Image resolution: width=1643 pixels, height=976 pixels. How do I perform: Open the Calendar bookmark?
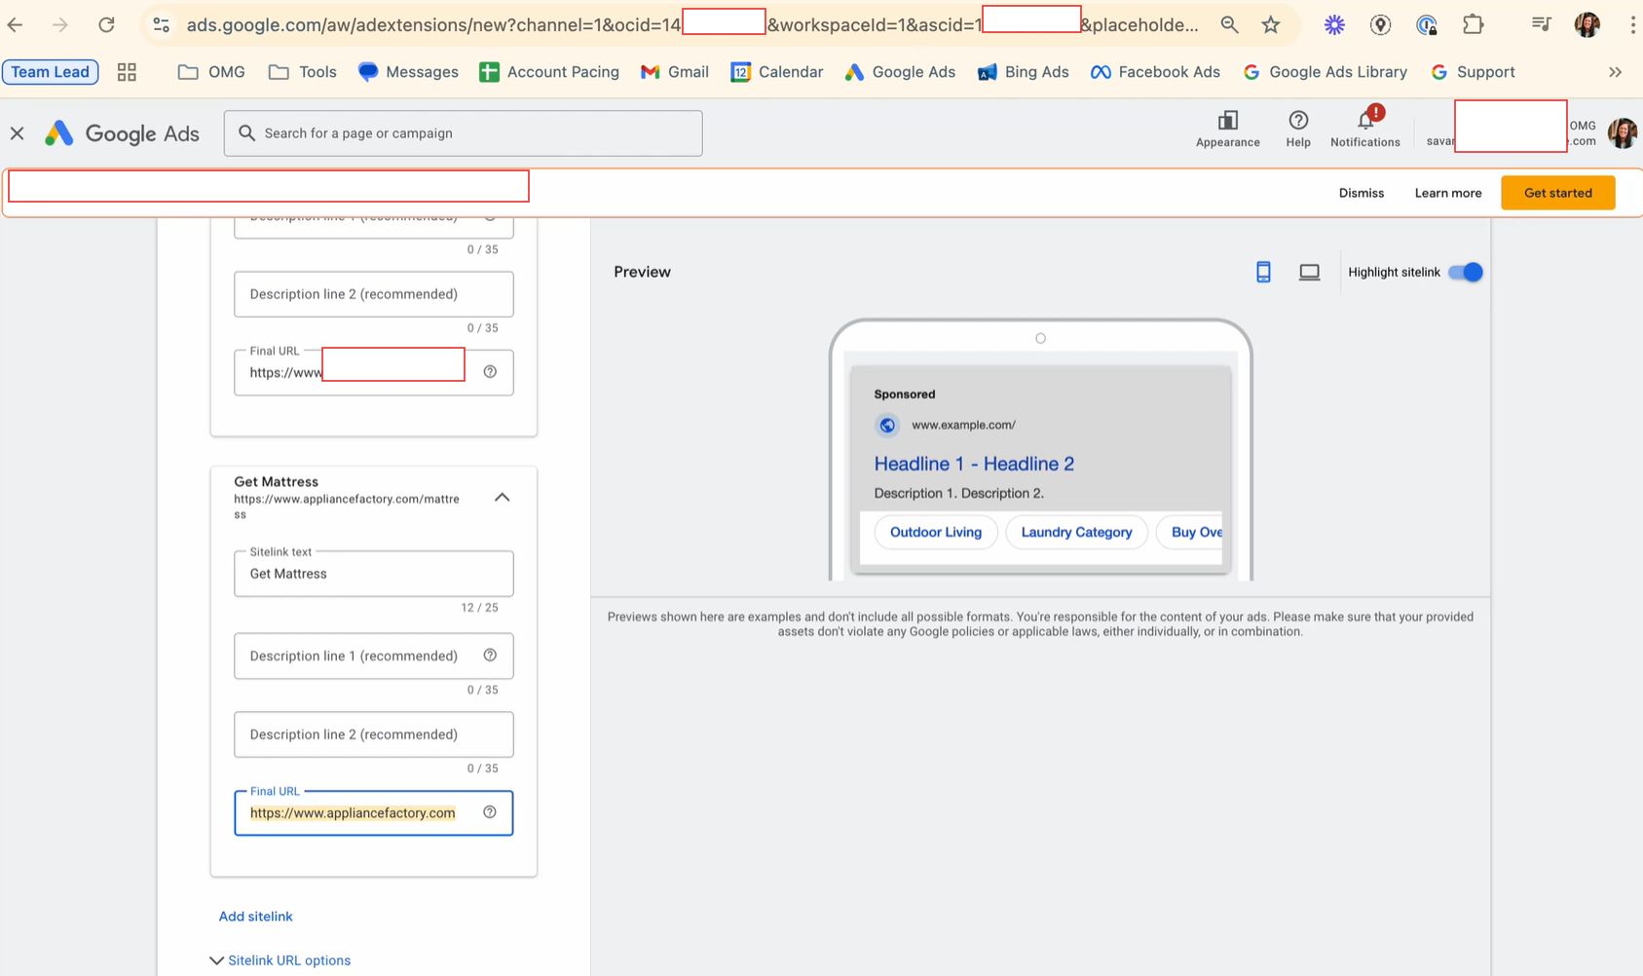click(x=776, y=71)
